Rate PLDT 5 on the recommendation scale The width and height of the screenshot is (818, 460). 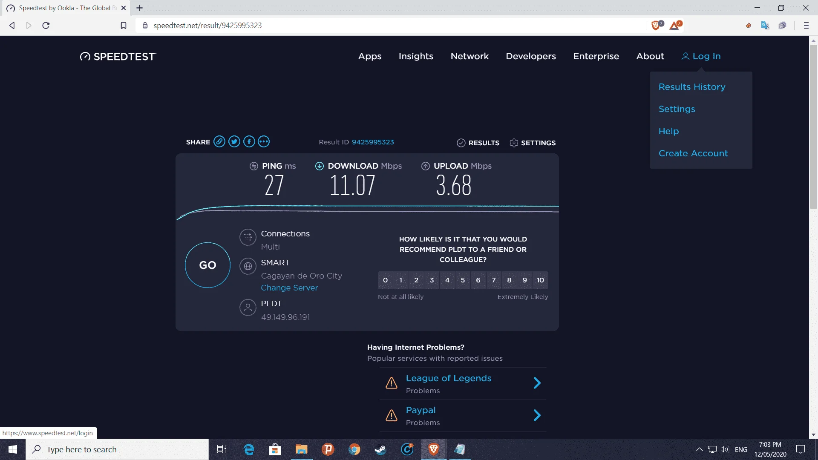463,280
